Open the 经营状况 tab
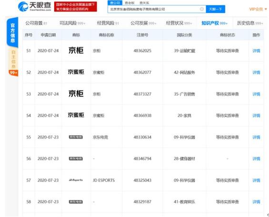The height and width of the screenshot is (217, 269). (179, 23)
